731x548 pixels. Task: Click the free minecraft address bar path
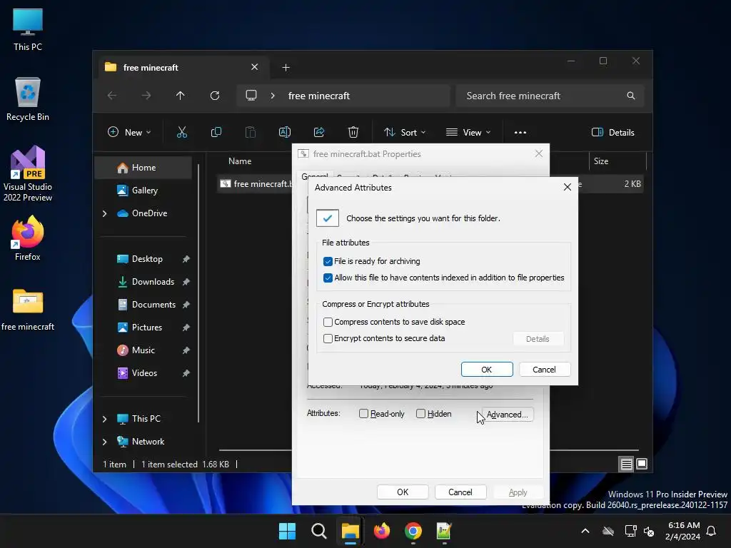point(319,96)
